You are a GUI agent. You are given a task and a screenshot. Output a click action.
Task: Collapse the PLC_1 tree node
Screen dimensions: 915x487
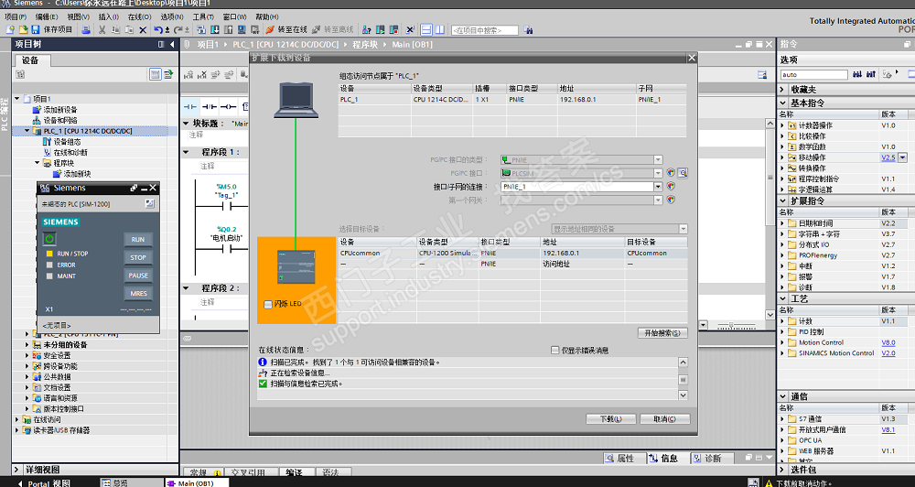[27, 131]
